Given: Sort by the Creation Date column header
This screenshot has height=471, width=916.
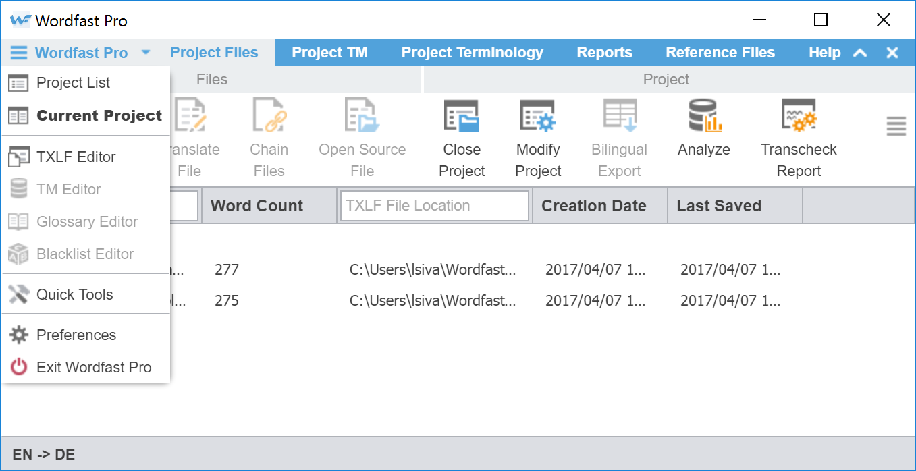Looking at the screenshot, I should click(x=593, y=206).
